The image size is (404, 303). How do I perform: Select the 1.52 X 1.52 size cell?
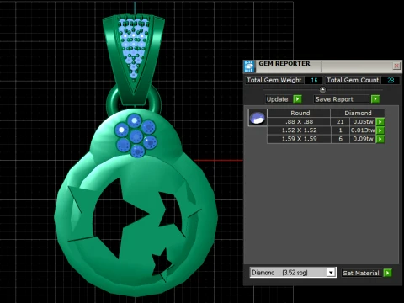click(299, 130)
